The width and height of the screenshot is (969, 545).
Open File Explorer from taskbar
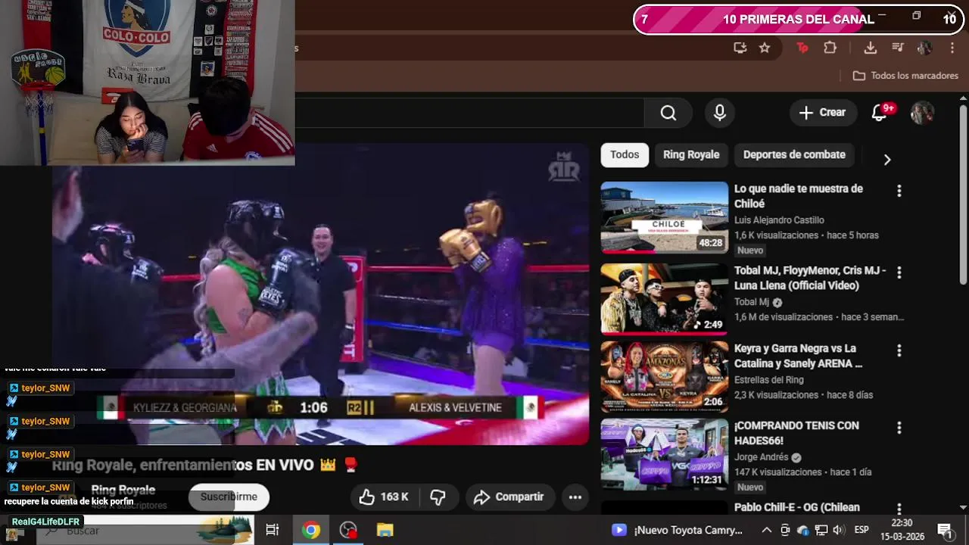click(x=385, y=530)
